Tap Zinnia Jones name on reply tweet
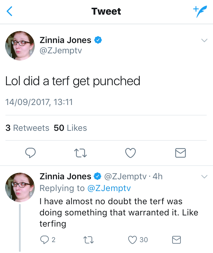The width and height of the screenshot is (213, 253). point(65,176)
